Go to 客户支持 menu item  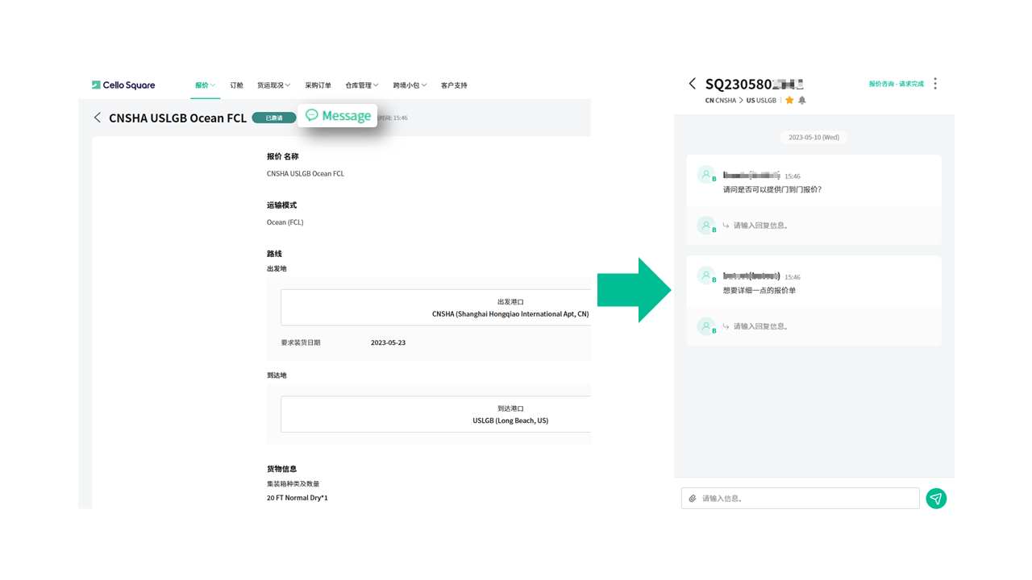click(x=454, y=85)
